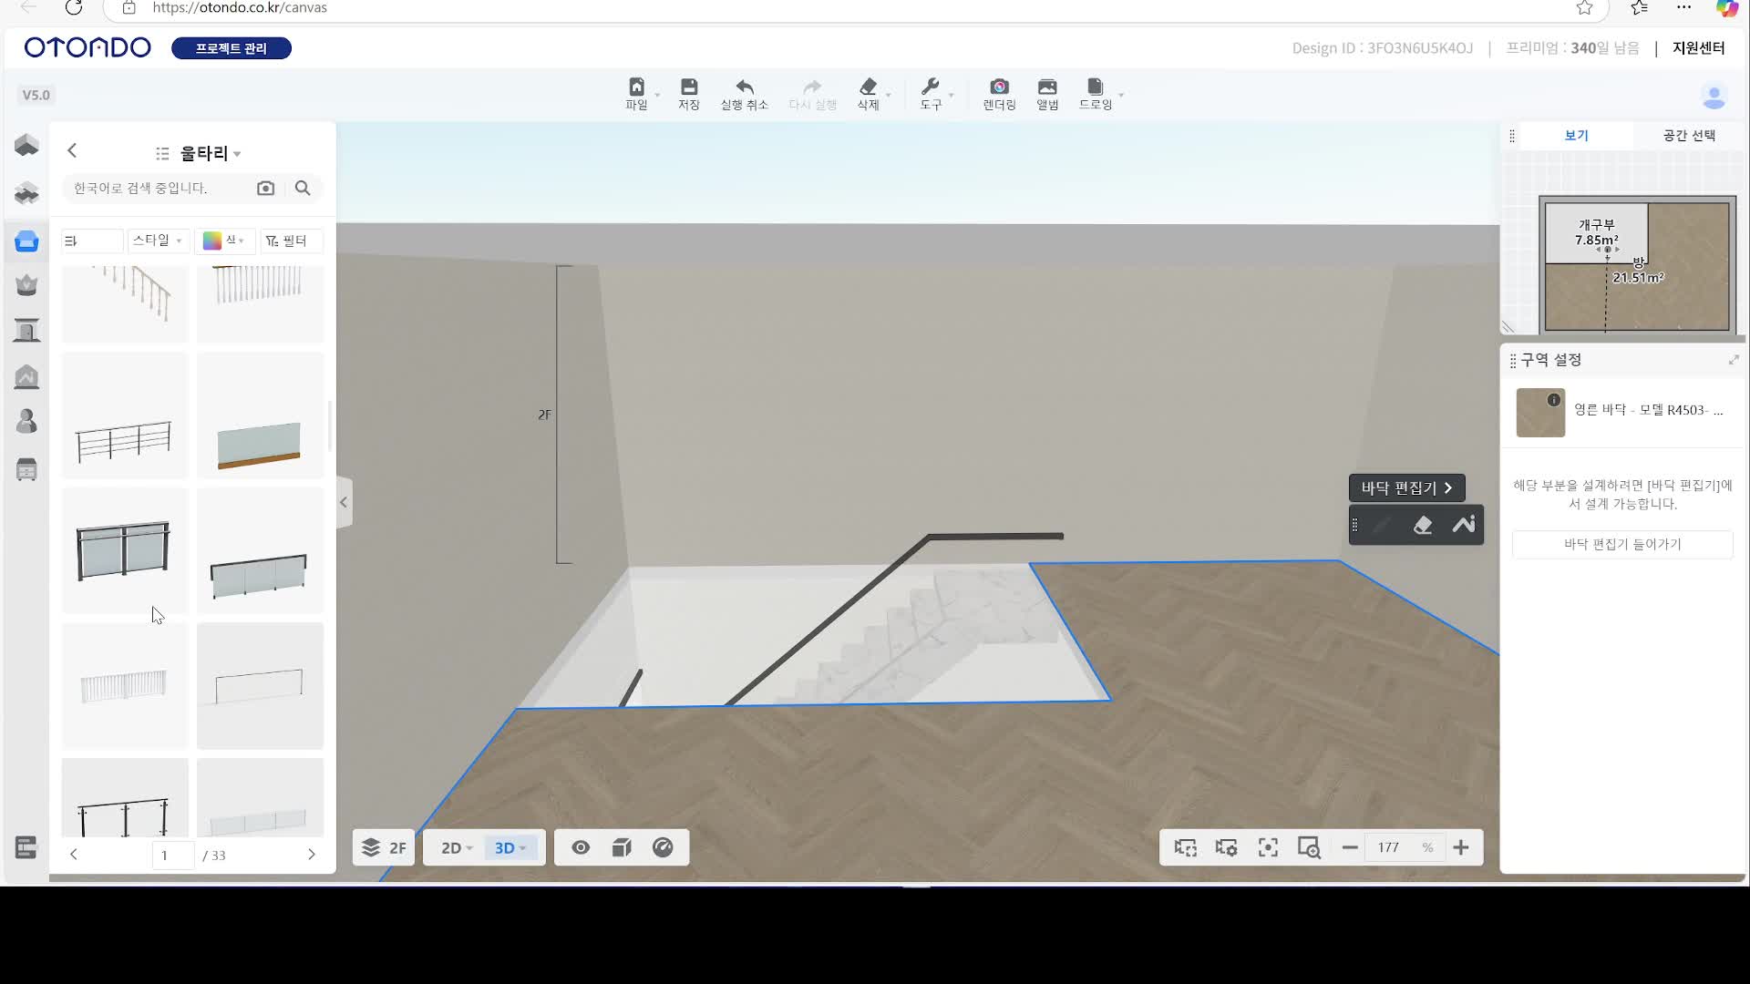Screen dimensions: 1750x984
Task: Switch to the 공간 선택 tab
Action: pyautogui.click(x=1688, y=136)
